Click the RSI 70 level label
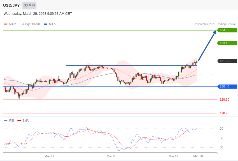The image size is (238, 161). (221, 129)
